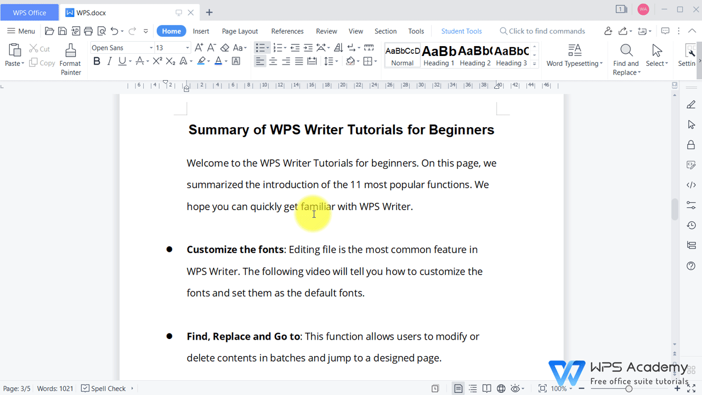Toggle italic formatting

110,61
